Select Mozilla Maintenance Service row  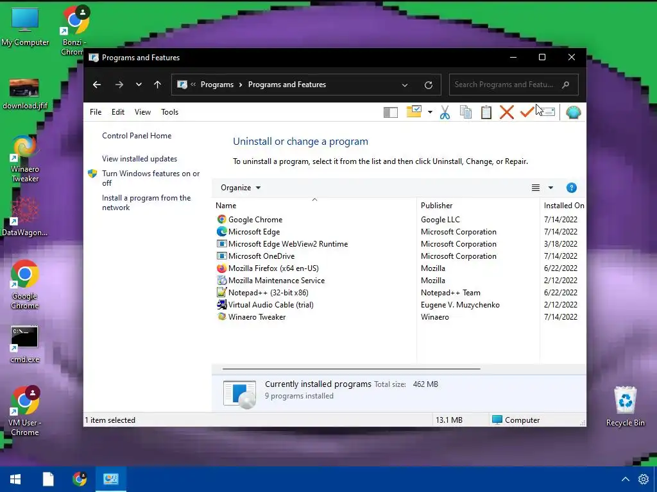pyautogui.click(x=277, y=281)
